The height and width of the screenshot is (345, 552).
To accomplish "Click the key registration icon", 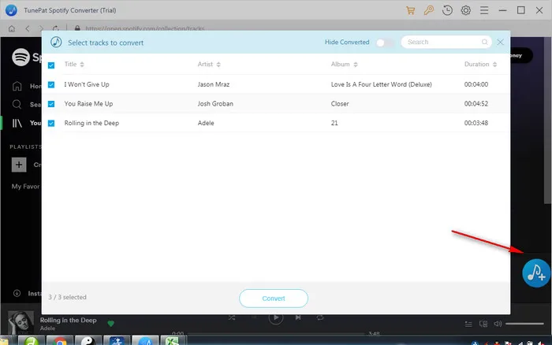I will (428, 10).
